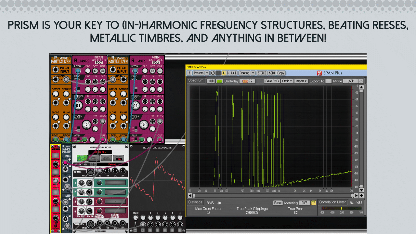The height and width of the screenshot is (234, 416).
Task: Expand the Static spectrum dropdown
Action: [x=287, y=81]
